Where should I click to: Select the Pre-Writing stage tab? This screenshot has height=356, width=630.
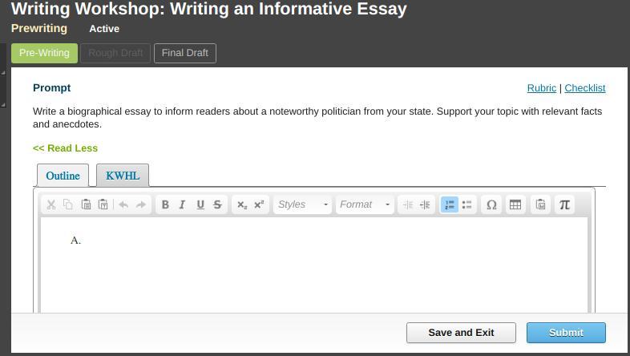tap(44, 53)
